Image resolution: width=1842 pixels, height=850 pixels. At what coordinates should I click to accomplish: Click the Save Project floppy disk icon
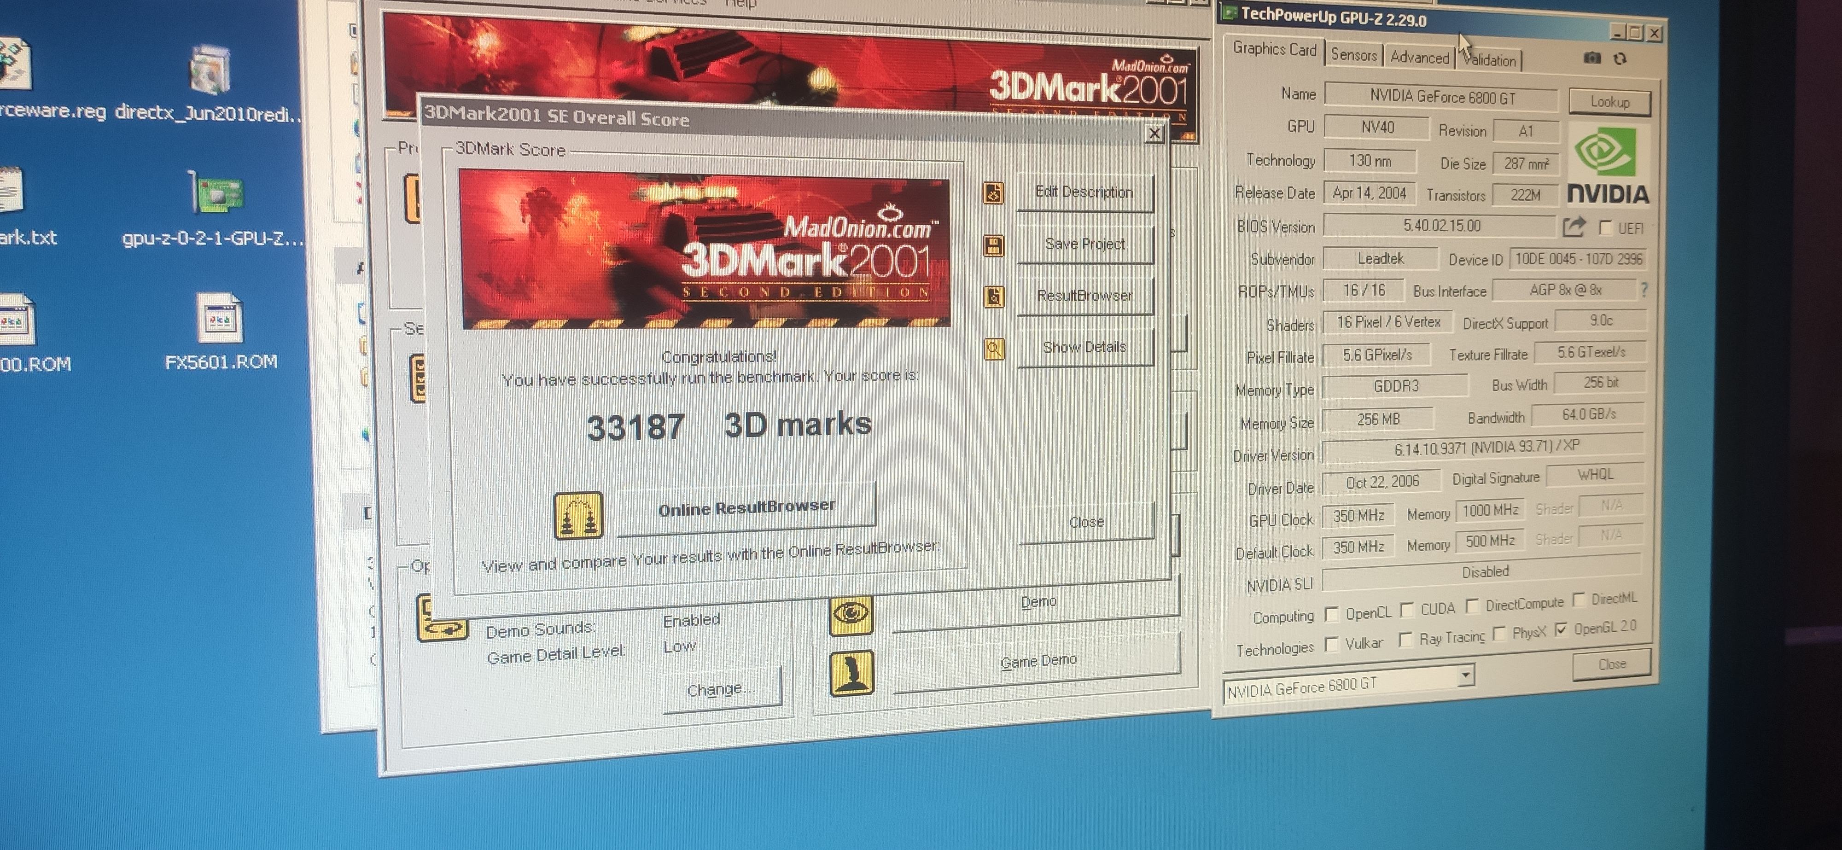(x=994, y=245)
